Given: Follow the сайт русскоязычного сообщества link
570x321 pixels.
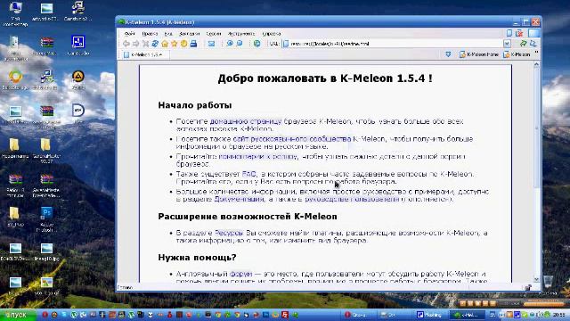Looking at the screenshot, I should click(292, 139).
